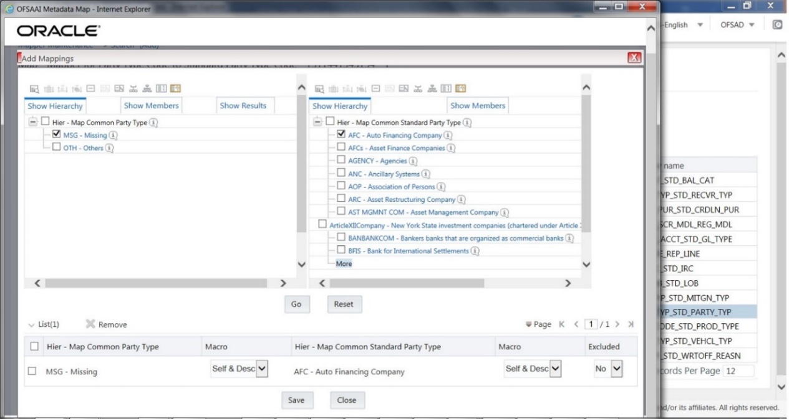Uncheck the AFC - Auto Financing Company checkbox
The height and width of the screenshot is (419, 789).
pos(341,134)
